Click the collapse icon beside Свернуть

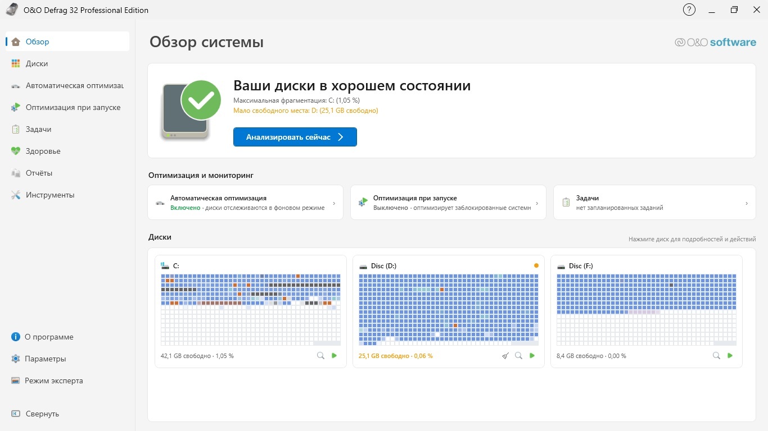16,414
